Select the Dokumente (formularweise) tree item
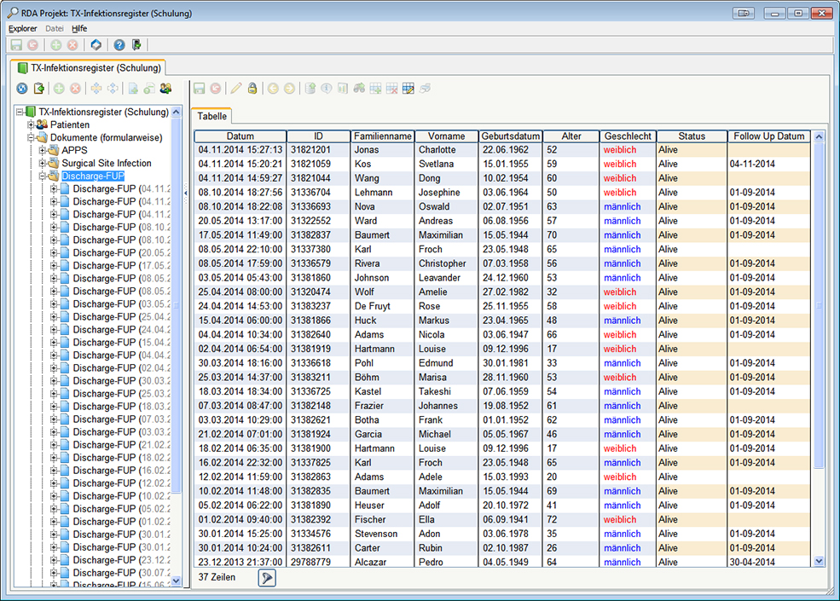This screenshot has width=840, height=601. pos(106,137)
